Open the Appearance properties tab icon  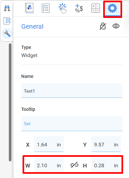click(29, 8)
